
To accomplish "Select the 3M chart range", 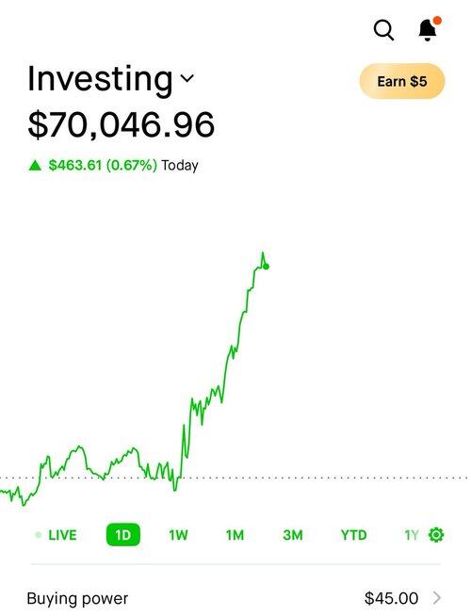I will [293, 535].
